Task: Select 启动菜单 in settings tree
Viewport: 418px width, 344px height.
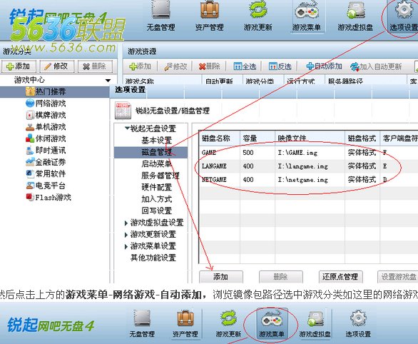Action: (157, 163)
